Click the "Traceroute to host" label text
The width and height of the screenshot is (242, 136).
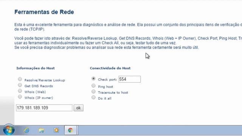(x=113, y=93)
